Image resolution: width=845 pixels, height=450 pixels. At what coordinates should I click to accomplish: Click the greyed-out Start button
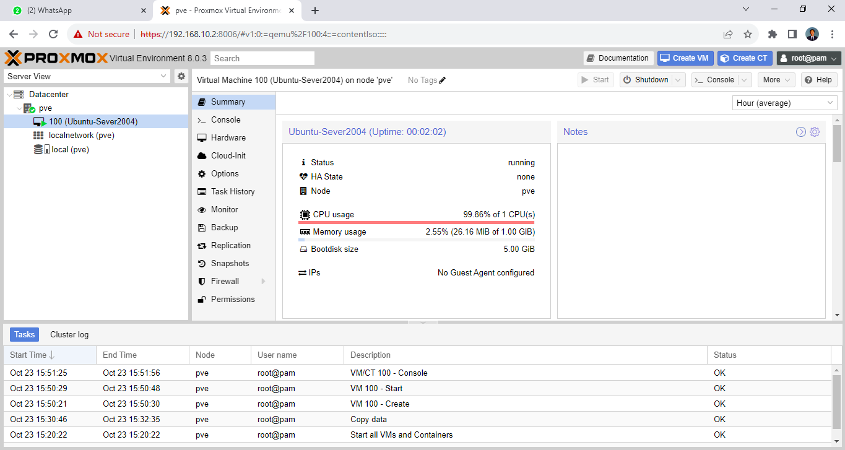[x=596, y=80]
